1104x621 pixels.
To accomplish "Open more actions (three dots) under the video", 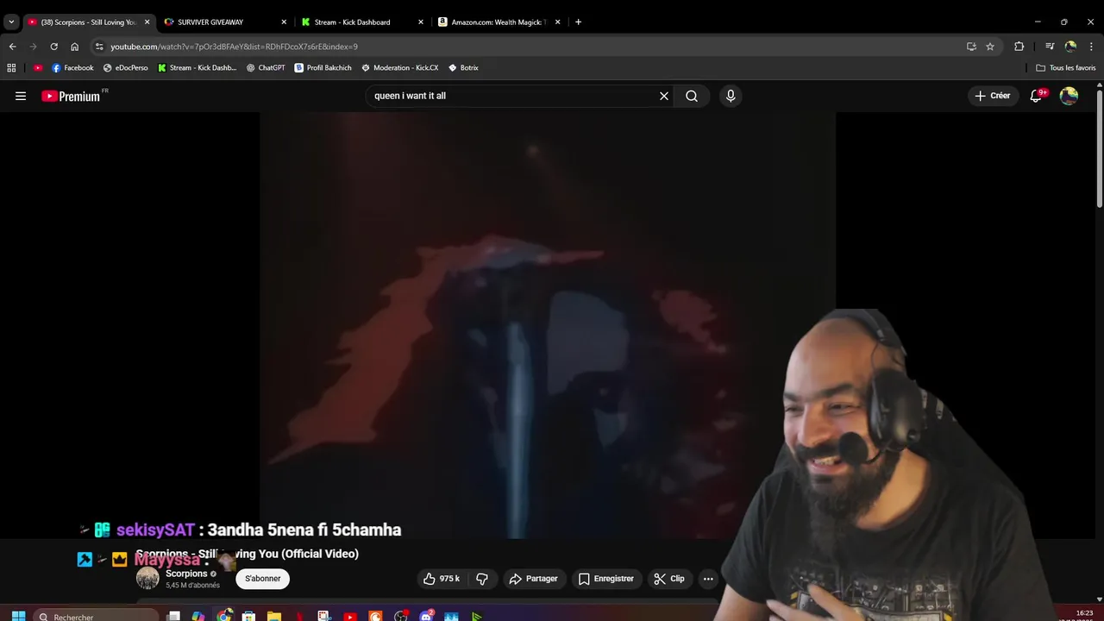I will (x=708, y=579).
